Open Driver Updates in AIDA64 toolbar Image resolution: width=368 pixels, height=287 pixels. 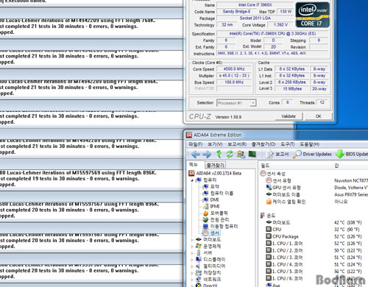coord(312,154)
